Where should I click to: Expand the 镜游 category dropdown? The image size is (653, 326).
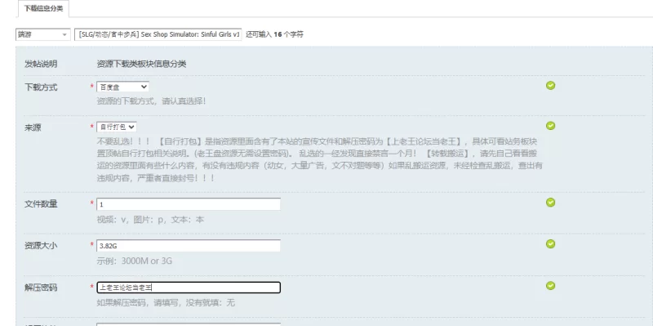tap(43, 34)
